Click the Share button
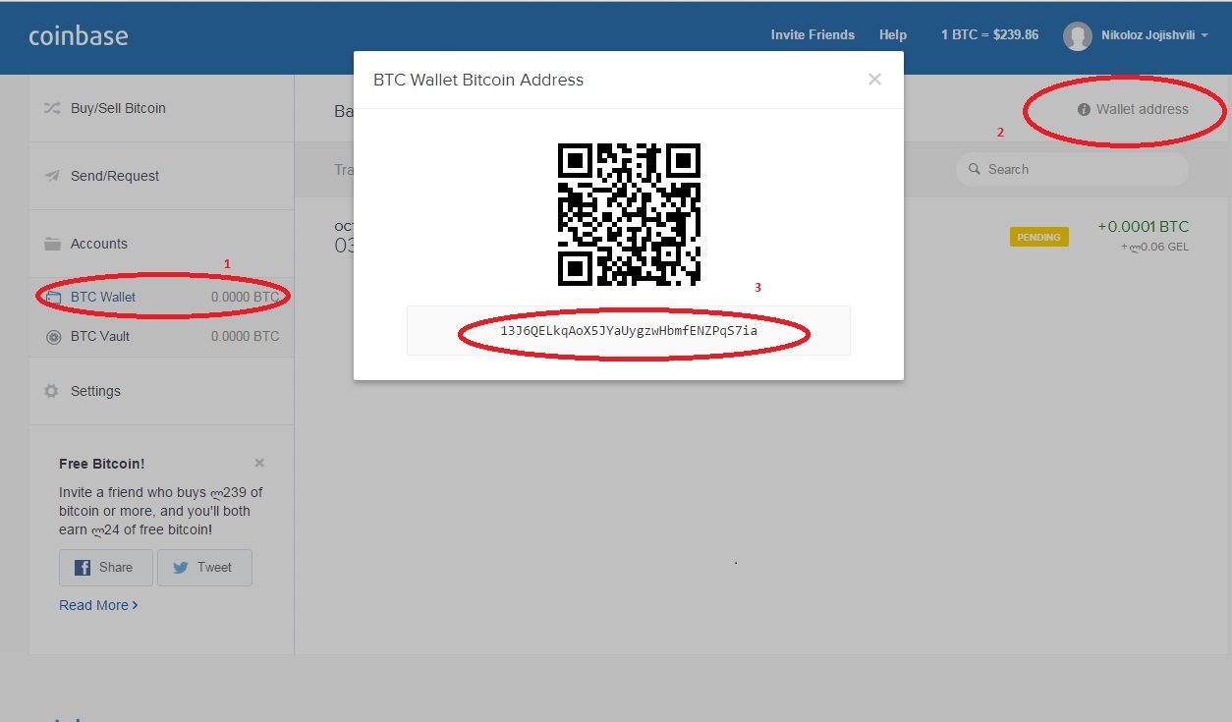Screen dimensions: 1232x722 pyautogui.click(x=106, y=567)
